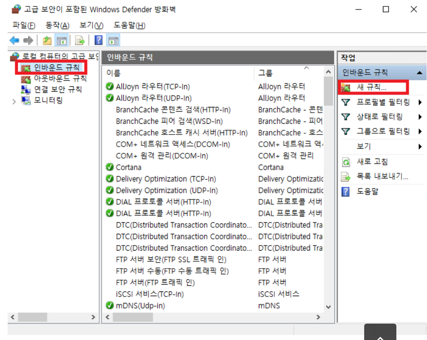Select BranchCache 피어 검색(WSD-In) rule
Image resolution: width=427 pixels, height=340 pixels.
[x=169, y=121]
